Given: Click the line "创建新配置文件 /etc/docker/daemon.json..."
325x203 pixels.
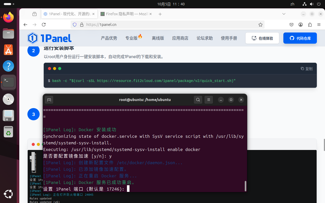Looking at the screenshot, I should coord(113,163).
